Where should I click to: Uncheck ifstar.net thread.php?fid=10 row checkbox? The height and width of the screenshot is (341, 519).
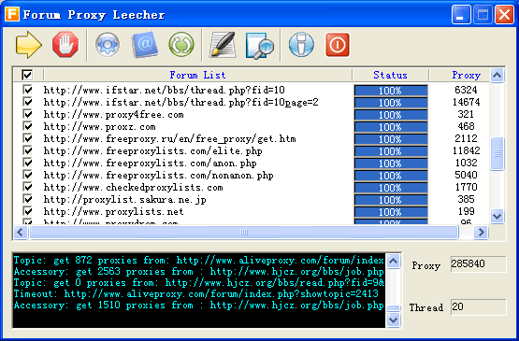(x=27, y=90)
